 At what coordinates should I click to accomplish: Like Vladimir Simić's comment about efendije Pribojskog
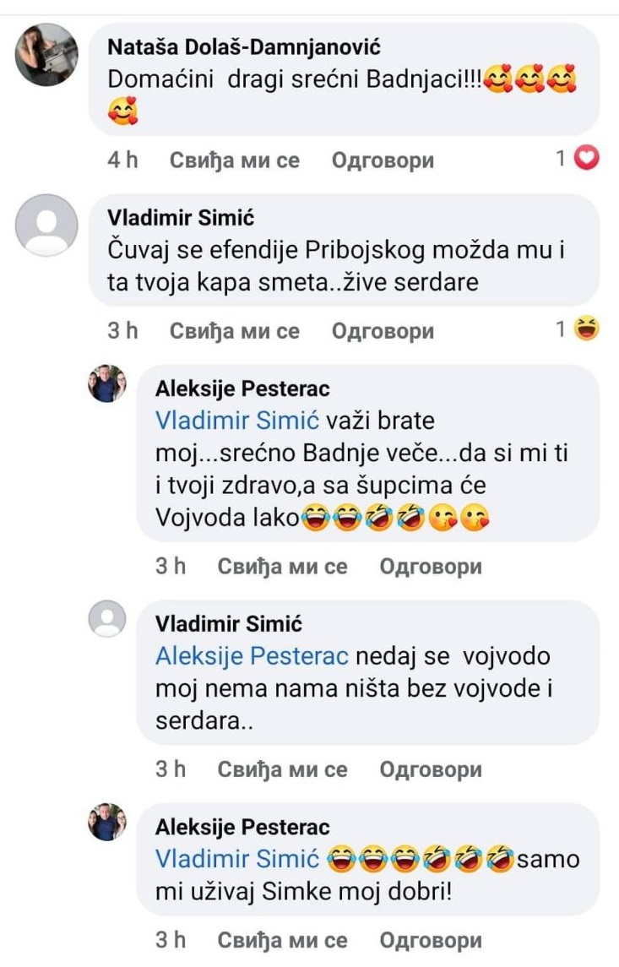(x=235, y=331)
